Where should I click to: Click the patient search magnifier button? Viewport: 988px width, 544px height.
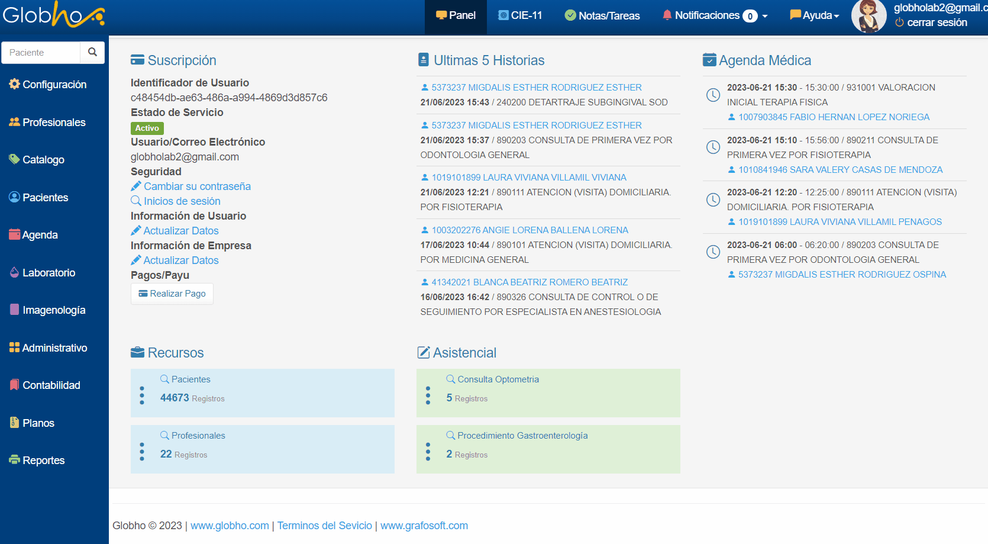92,52
